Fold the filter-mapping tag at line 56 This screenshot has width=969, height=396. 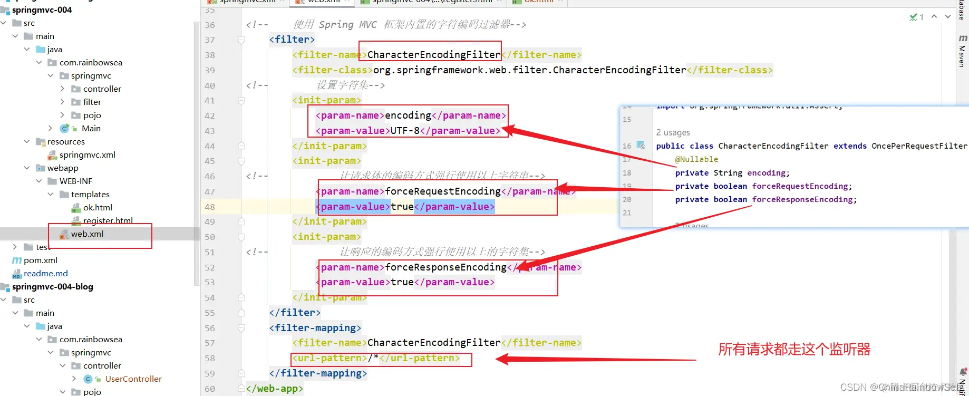pyautogui.click(x=241, y=328)
